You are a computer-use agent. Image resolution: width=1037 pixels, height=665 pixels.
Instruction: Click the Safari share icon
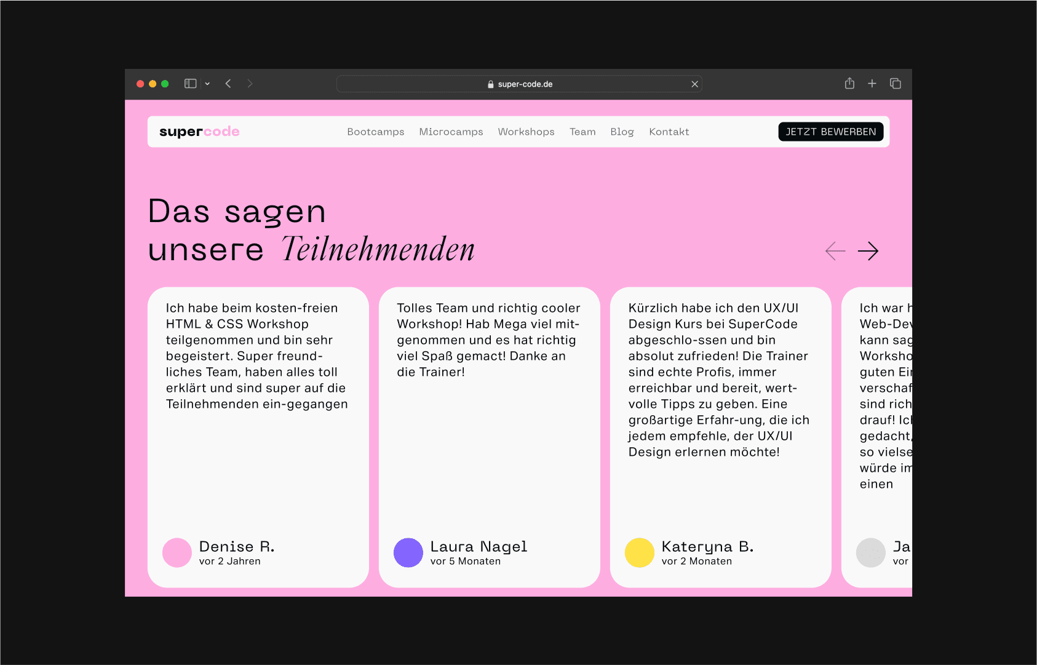tap(849, 83)
